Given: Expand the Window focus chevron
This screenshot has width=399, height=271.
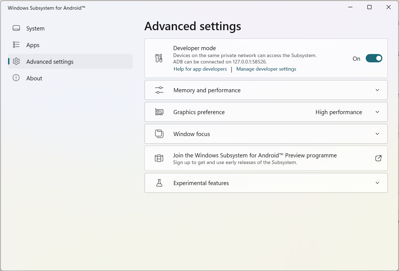Looking at the screenshot, I should [377, 134].
